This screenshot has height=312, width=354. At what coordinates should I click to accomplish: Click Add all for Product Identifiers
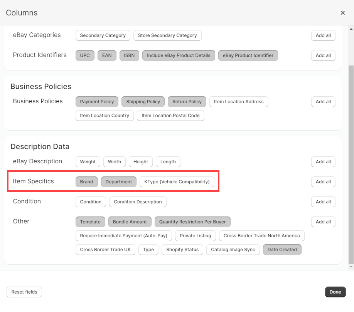pyautogui.click(x=323, y=55)
